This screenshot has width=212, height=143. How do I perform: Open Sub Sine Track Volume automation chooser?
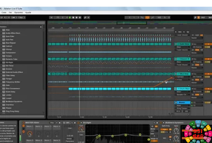(x=183, y=50)
